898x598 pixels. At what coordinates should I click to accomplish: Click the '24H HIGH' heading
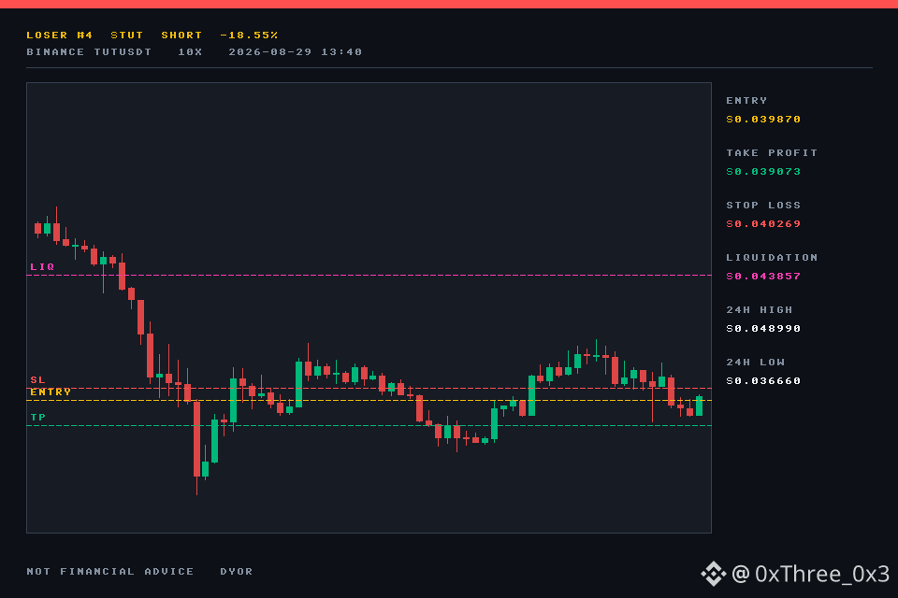pos(760,309)
